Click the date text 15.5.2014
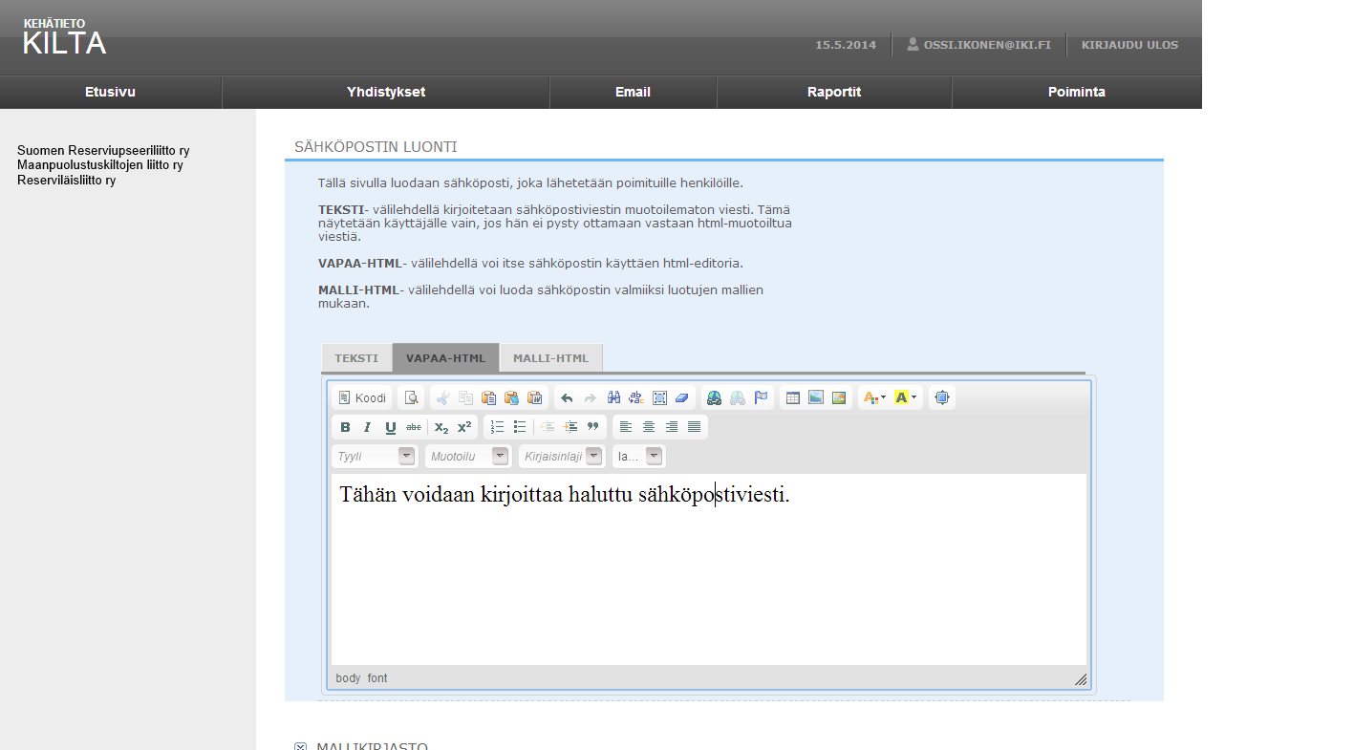Screen dimensions: 1354x750 tap(846, 45)
